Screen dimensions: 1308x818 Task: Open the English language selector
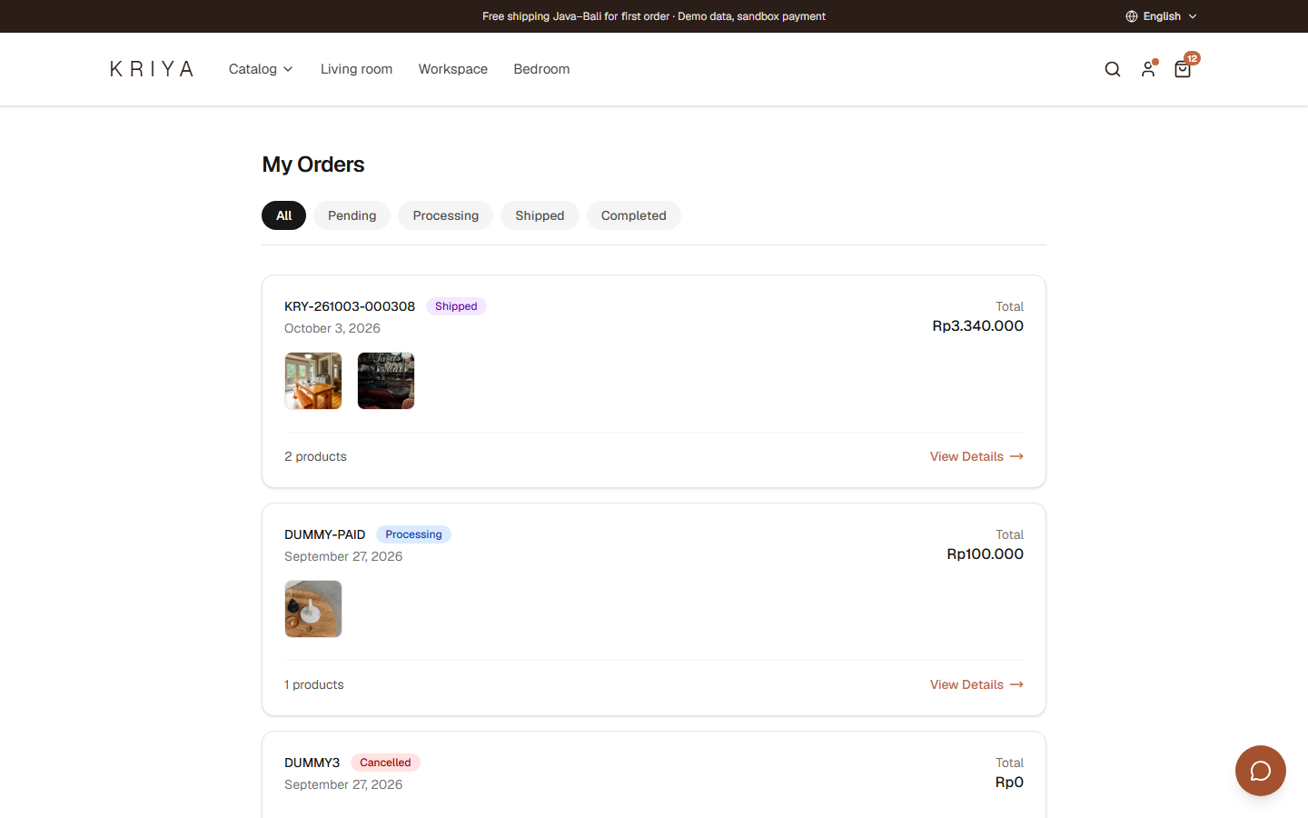(x=1162, y=16)
